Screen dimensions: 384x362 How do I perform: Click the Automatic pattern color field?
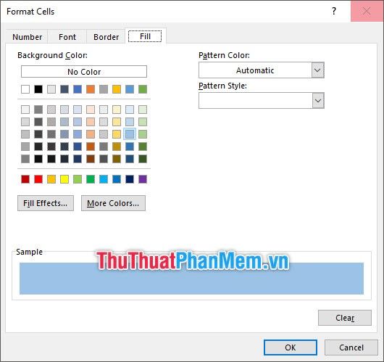(255, 70)
